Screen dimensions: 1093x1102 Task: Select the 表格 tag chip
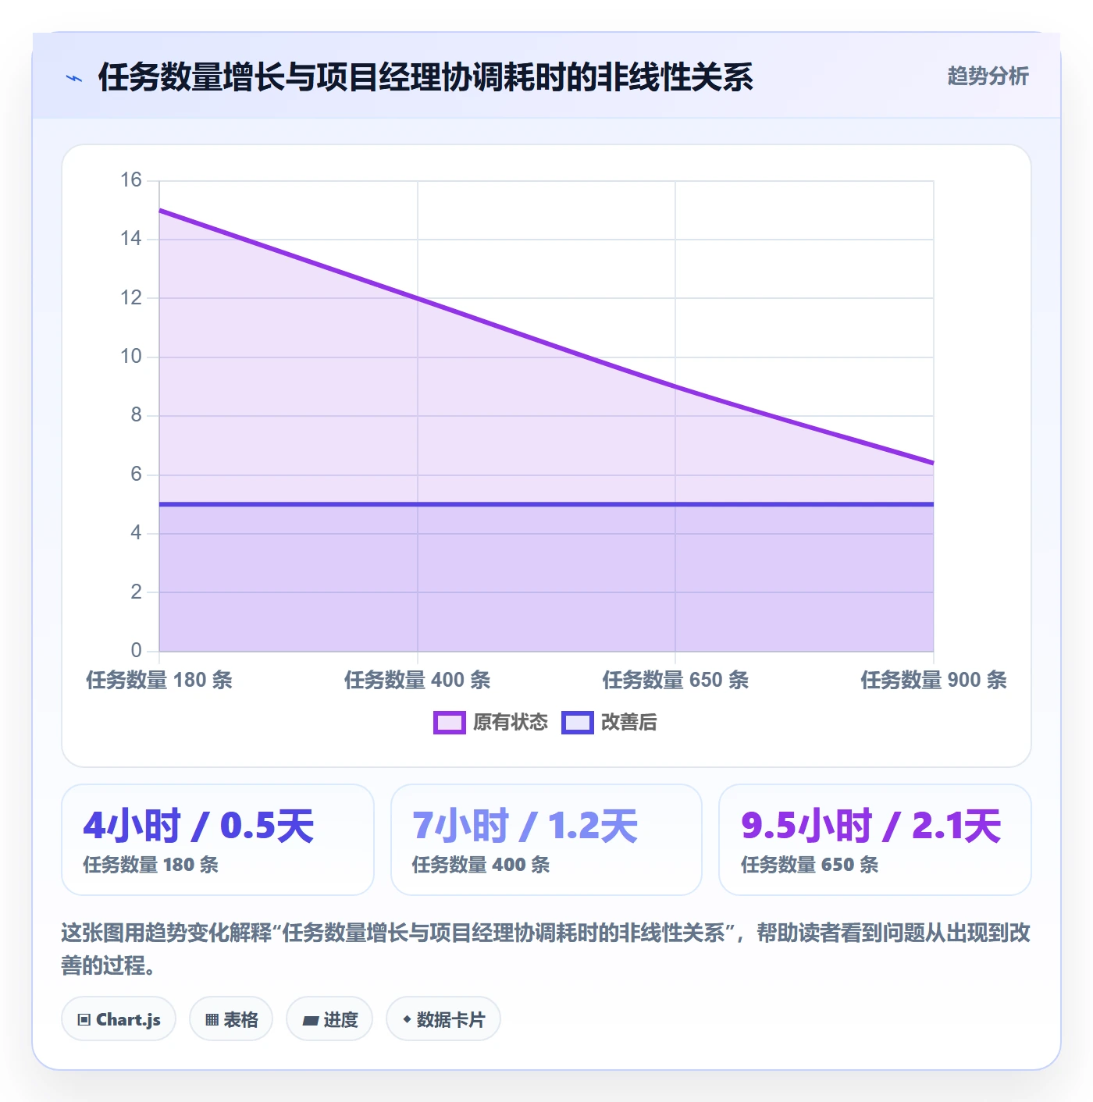(x=231, y=1019)
